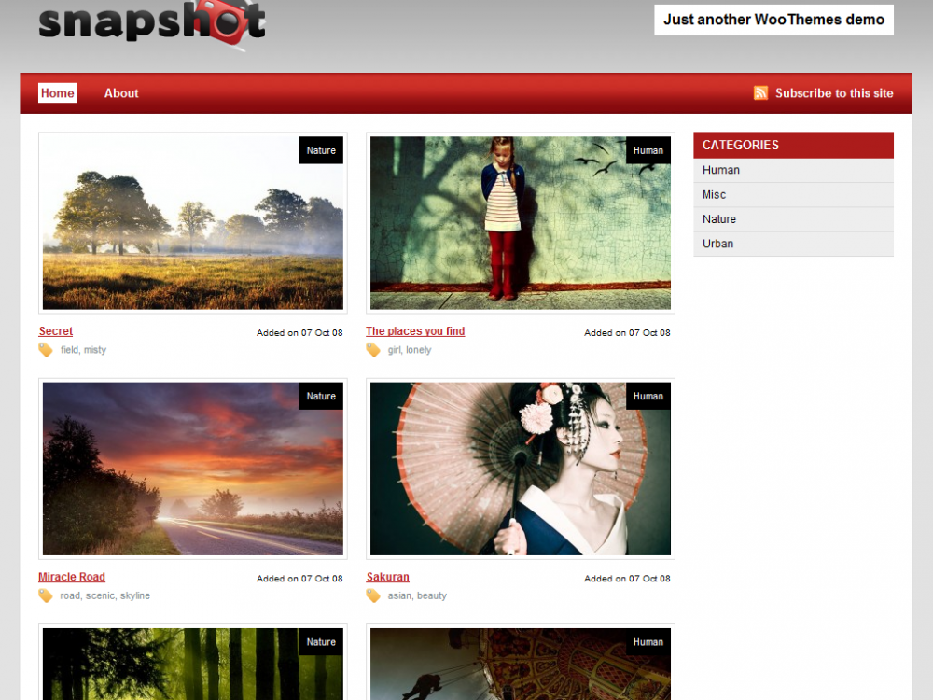The image size is (933, 700).
Task: Click Human badge on Sakuran photo
Action: 648,397
